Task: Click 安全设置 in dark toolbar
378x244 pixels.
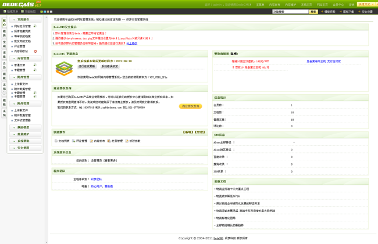Action: pyautogui.click(x=367, y=12)
